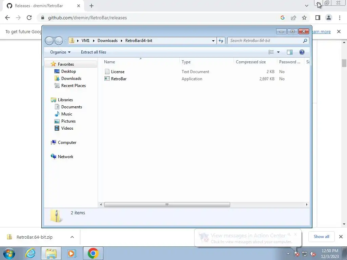The height and width of the screenshot is (260, 347).
Task: Click the Explorer refresh button beside address bar
Action: coord(221,41)
